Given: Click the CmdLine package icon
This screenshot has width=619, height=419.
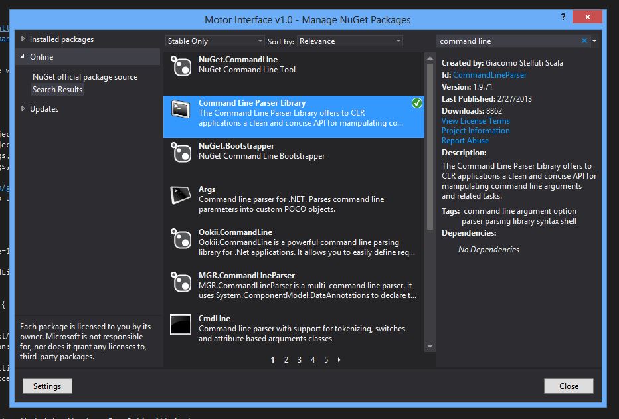Looking at the screenshot, I should pyautogui.click(x=181, y=324).
